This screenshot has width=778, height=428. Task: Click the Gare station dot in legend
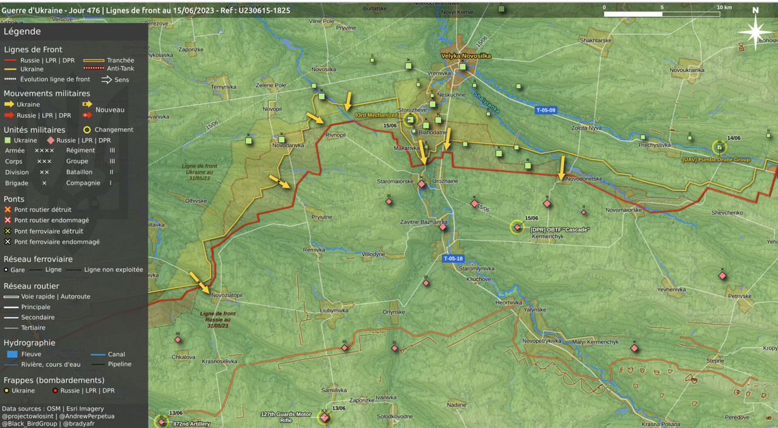[6, 270]
